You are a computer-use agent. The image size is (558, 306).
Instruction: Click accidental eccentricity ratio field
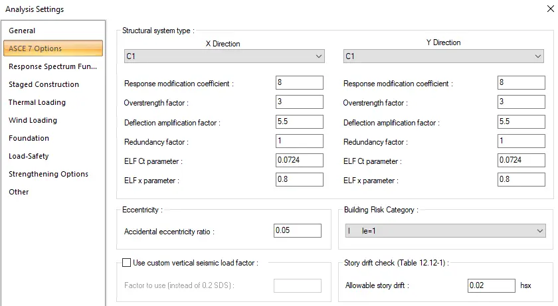pos(298,230)
